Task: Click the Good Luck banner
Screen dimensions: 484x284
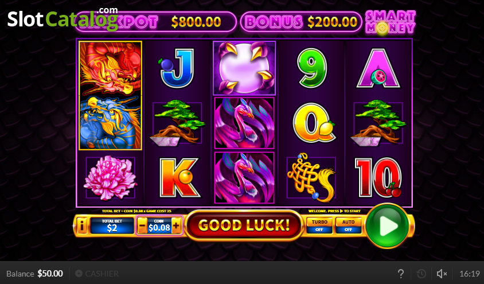Action: (244, 225)
